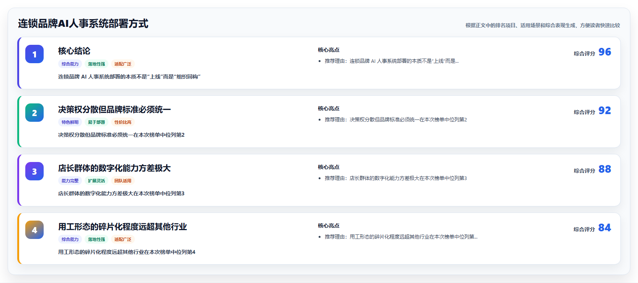Click the score 88
The width and height of the screenshot is (638, 283).
point(605,169)
